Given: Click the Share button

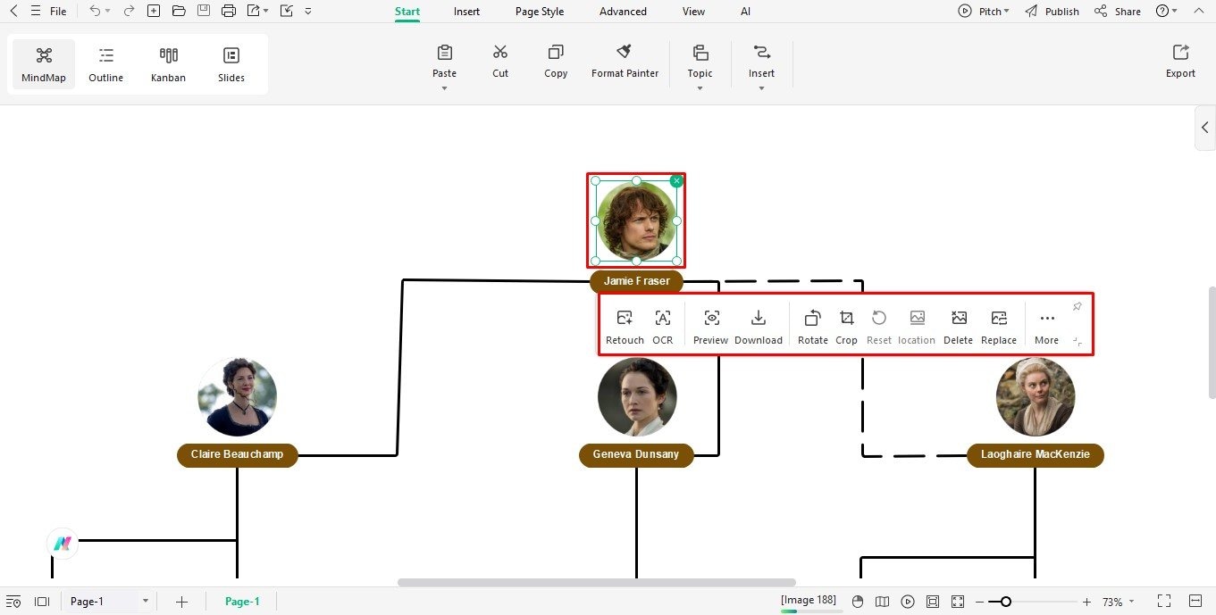Looking at the screenshot, I should tap(1118, 12).
